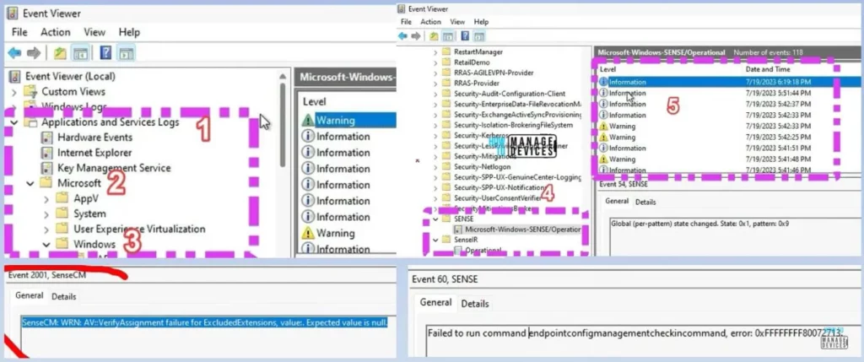Open View menu in left Event Viewer
Image resolution: width=864 pixels, height=362 pixels.
click(x=94, y=32)
